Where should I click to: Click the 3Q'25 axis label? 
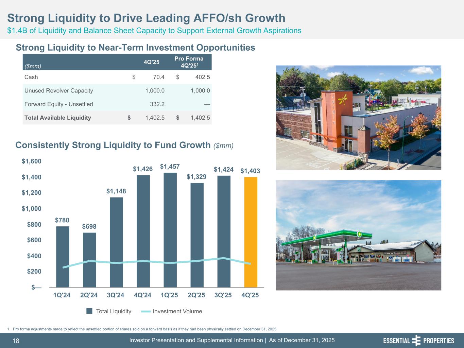pyautogui.click(x=223, y=295)
